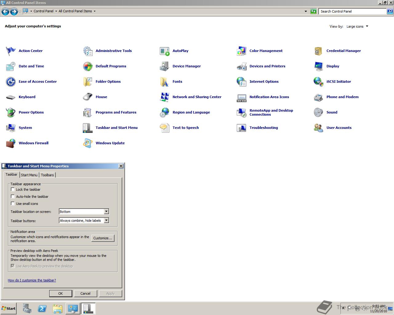The height and width of the screenshot is (315, 394).
Task: Open the recent pages dropdown next to Forward
Action: [20, 12]
